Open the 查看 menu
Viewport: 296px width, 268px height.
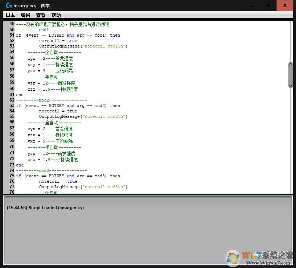pos(41,15)
